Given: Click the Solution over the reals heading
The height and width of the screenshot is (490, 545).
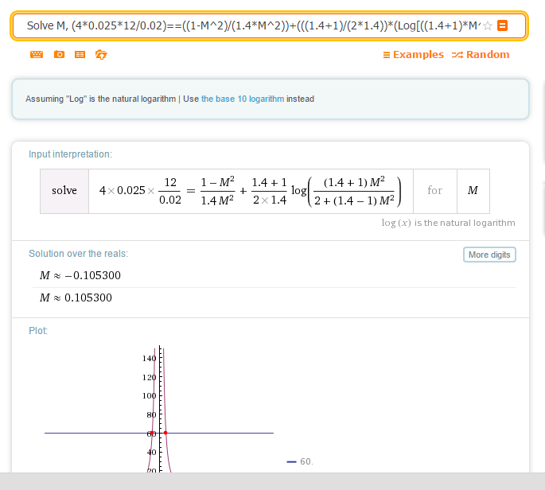Looking at the screenshot, I should [78, 254].
